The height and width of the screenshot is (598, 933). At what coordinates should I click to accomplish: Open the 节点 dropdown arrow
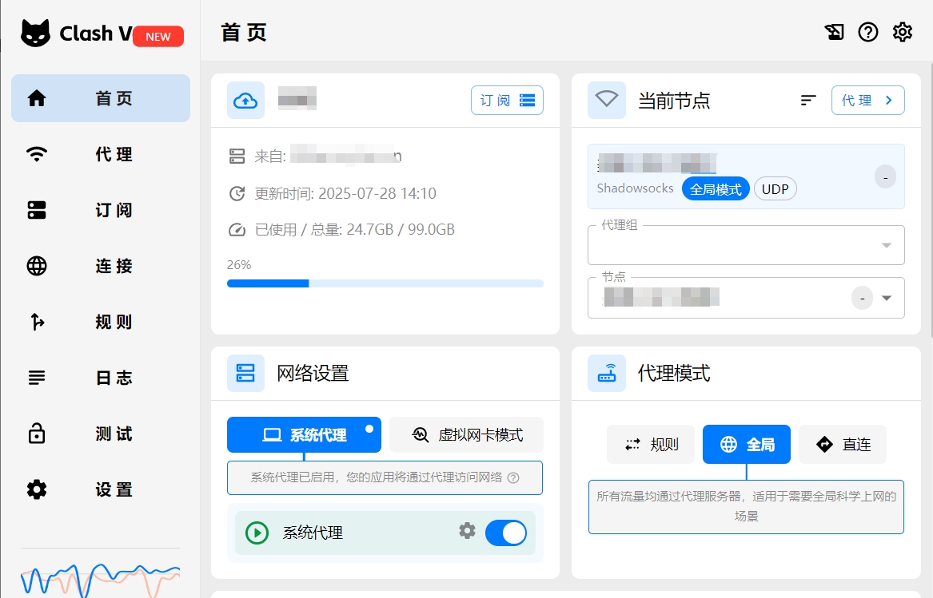(886, 298)
